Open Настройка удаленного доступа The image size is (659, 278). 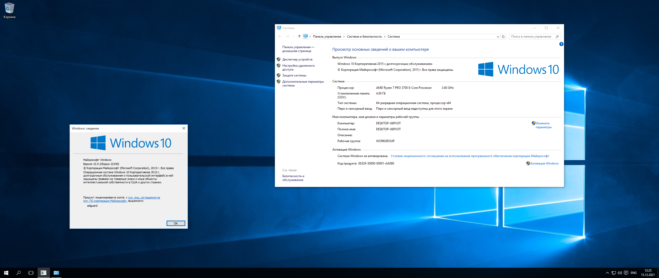pyautogui.click(x=298, y=67)
